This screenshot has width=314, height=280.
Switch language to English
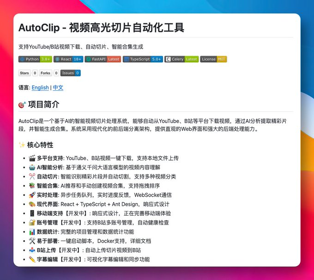pos(40,88)
